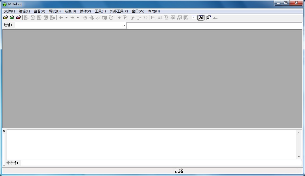Toggle the pressed hammer tool icon
The image size is (305, 176).
coord(201,18)
